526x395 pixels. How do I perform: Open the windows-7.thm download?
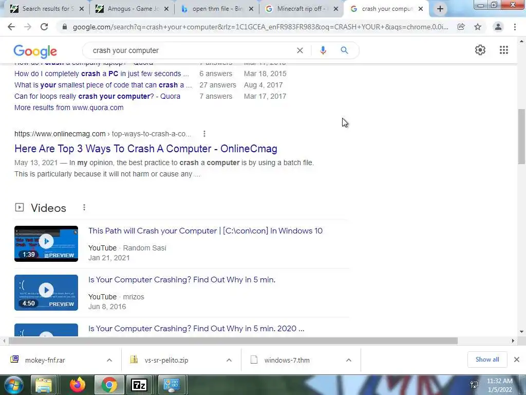[x=287, y=360]
